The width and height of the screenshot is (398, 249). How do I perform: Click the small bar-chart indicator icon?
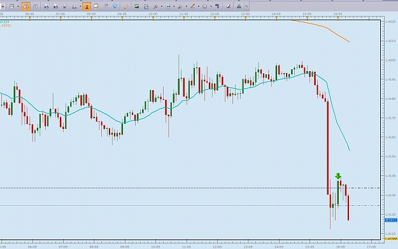point(75,6)
